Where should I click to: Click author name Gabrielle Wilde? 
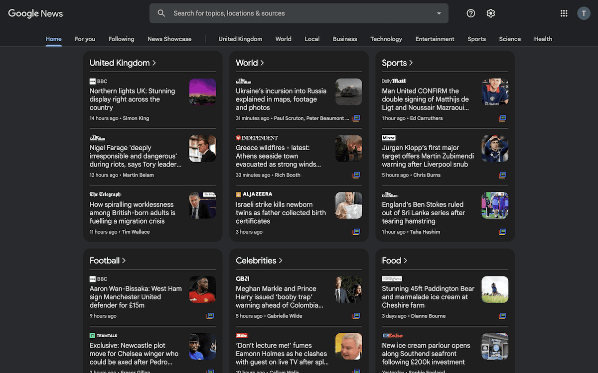pos(285,316)
